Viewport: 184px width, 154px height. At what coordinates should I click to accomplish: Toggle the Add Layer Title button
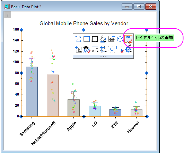(x=128, y=39)
